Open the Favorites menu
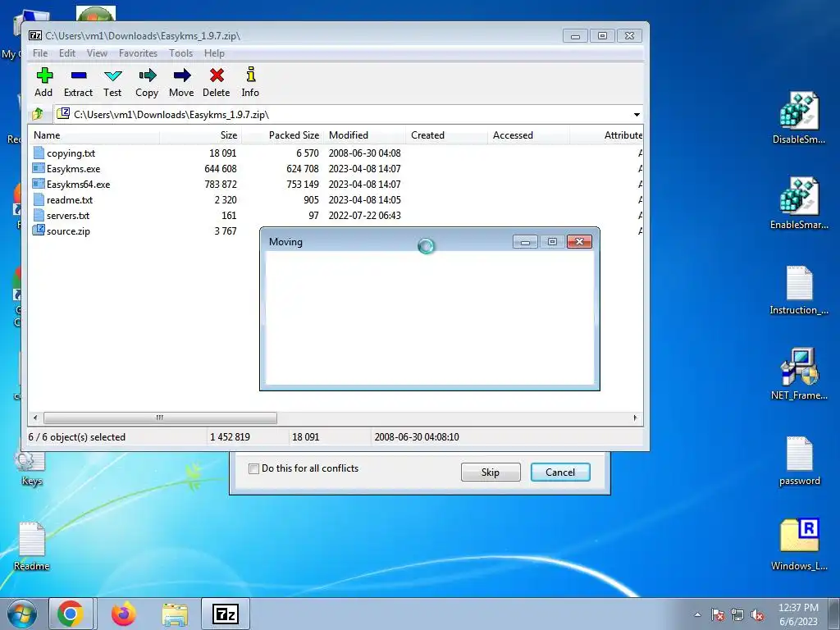 tap(138, 53)
